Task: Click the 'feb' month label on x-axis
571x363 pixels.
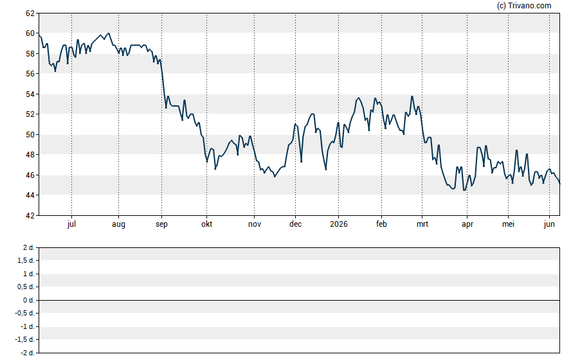Action: pyautogui.click(x=381, y=224)
